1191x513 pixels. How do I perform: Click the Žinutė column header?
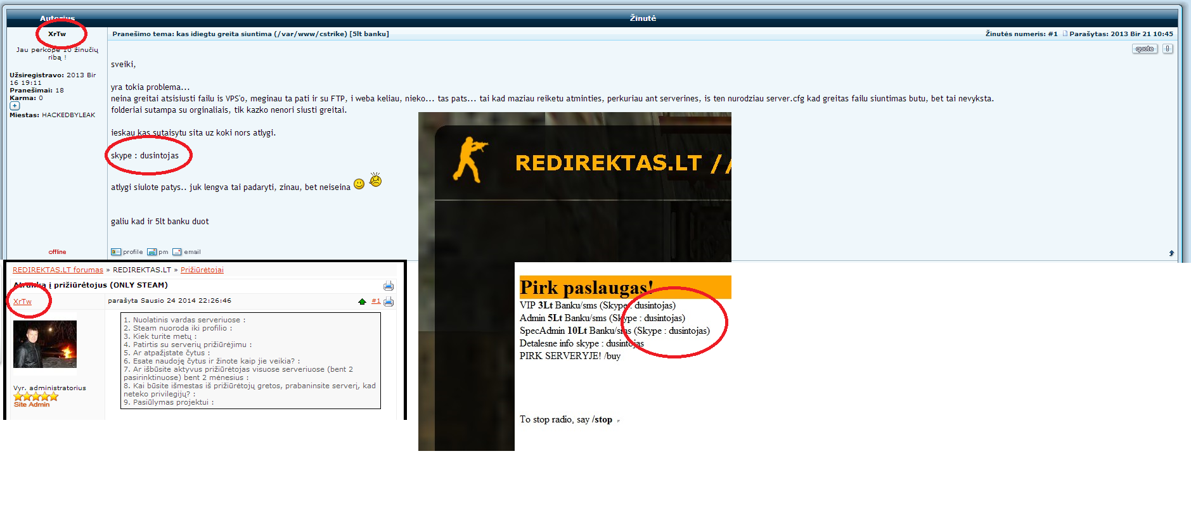point(643,18)
